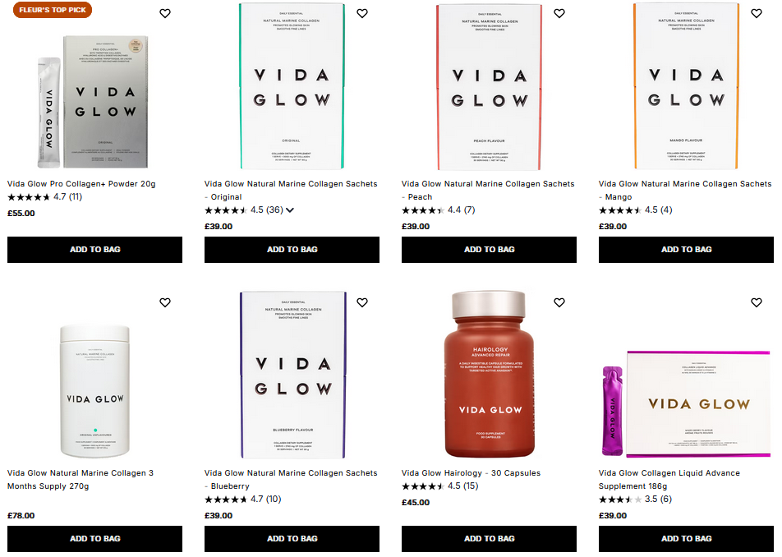The width and height of the screenshot is (782, 557).
Task: Toggle the wishlist heart on Collagen Liquid Advance
Action: (x=757, y=302)
